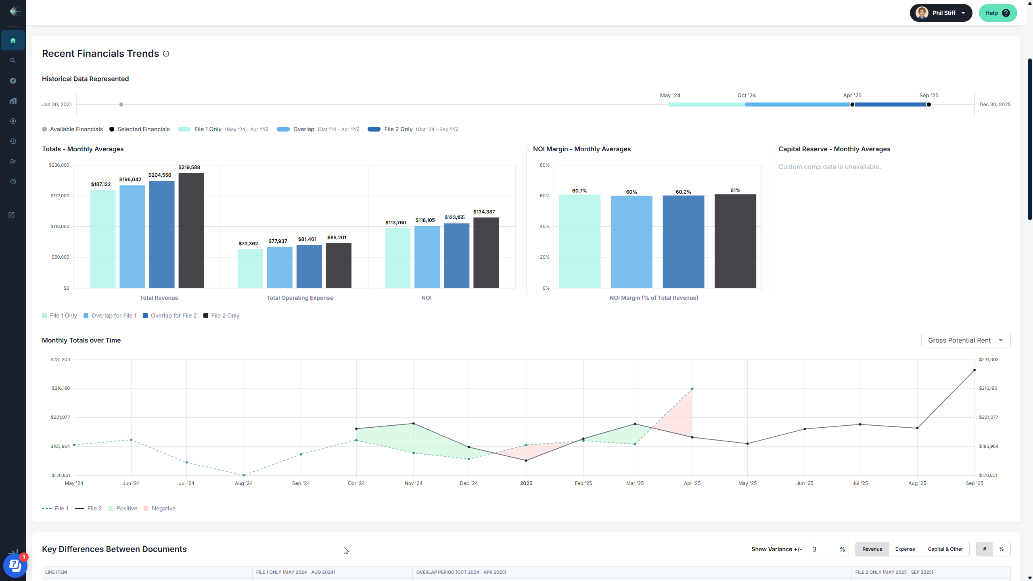Viewport: 1033px width, 581px height.
Task: Open the sparkle trend chart sidebar icon
Action: 13,161
